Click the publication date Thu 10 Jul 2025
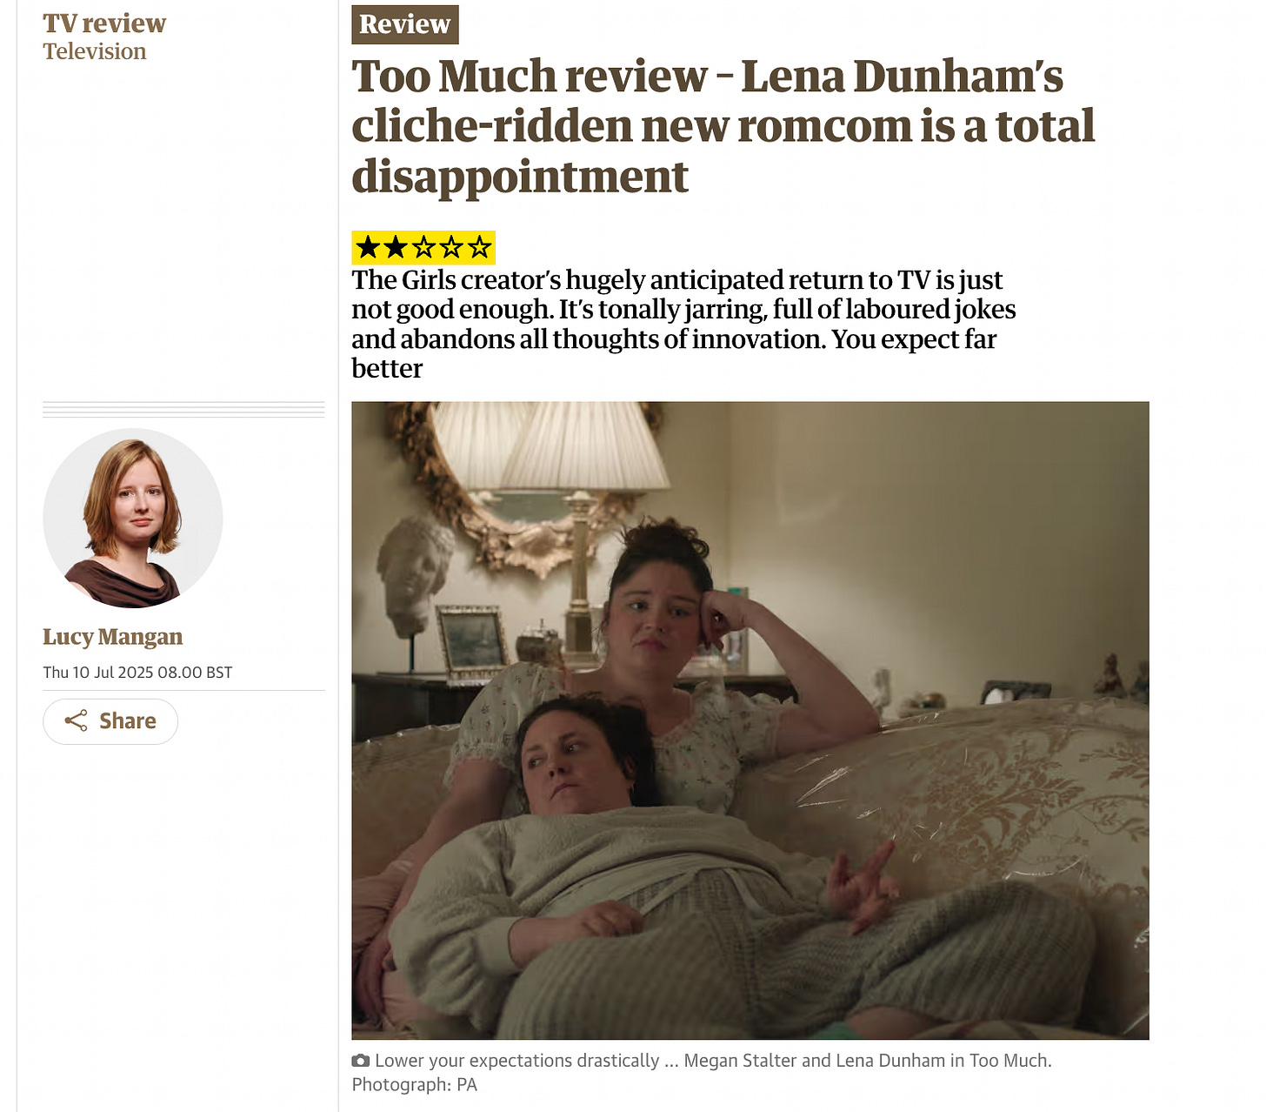Viewport: 1266px width, 1112px height. point(137,673)
